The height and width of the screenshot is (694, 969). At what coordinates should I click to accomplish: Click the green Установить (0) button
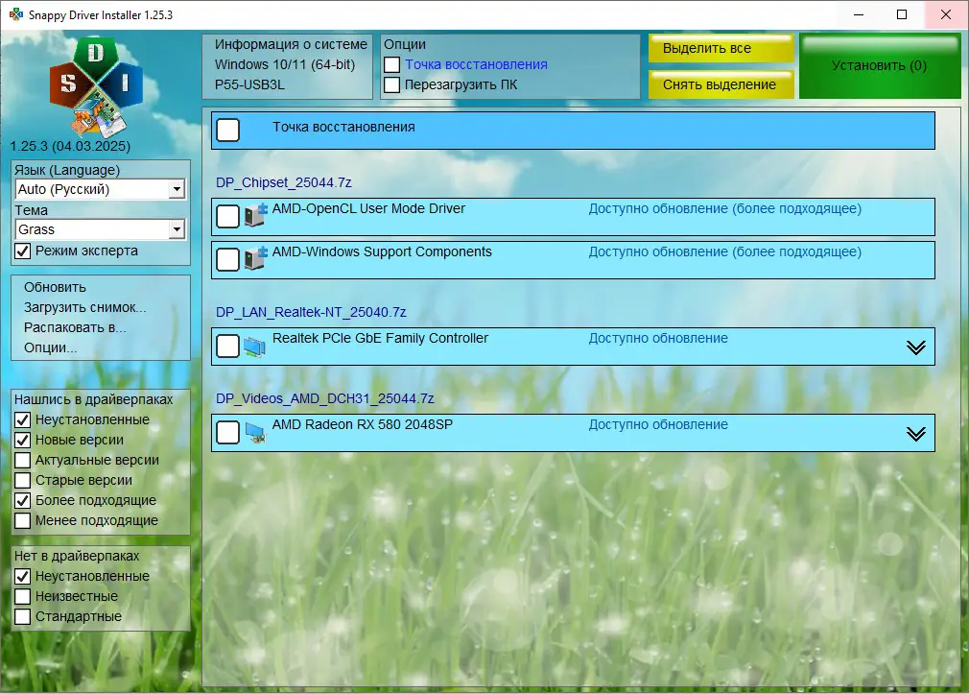[x=880, y=65]
